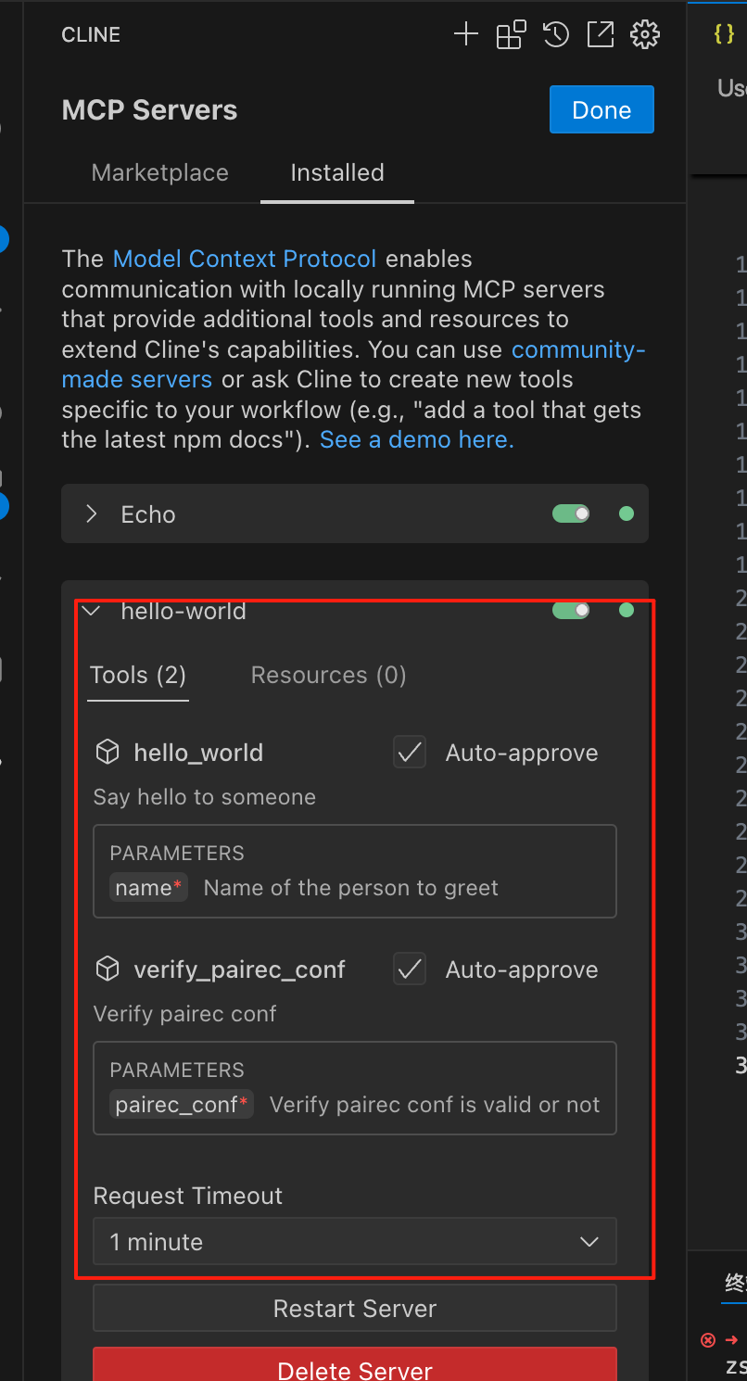Viewport: 747px width, 1381px height.
Task: Click the hello_world tool cube icon
Action: 108,753
